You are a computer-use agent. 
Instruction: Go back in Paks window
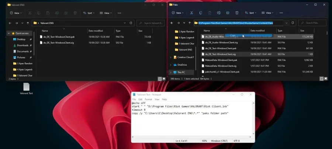point(172,23)
